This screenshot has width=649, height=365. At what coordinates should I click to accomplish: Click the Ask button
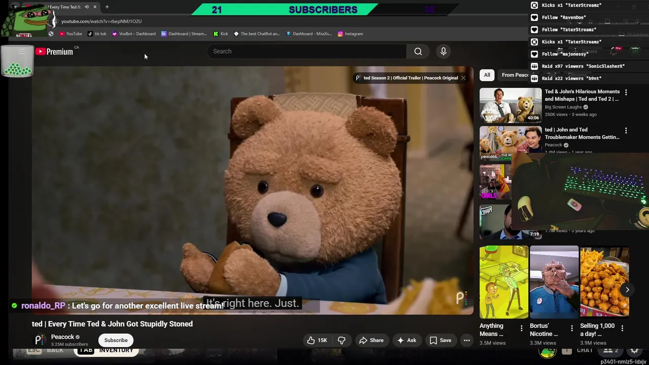pyautogui.click(x=407, y=340)
